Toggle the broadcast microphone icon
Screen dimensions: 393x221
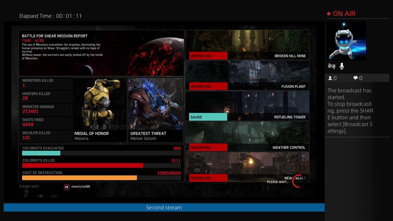pos(342,66)
